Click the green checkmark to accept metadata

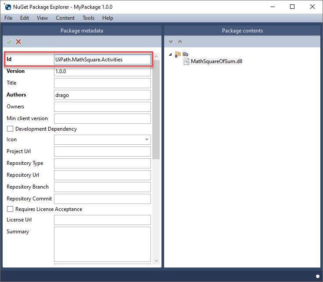coord(9,42)
